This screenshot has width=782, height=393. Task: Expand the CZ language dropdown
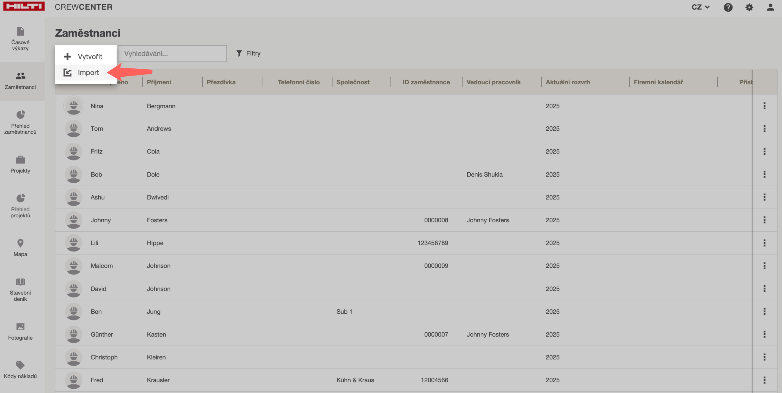click(x=700, y=7)
